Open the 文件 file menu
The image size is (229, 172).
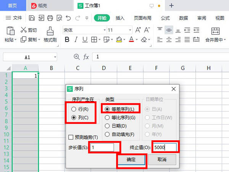point(14,18)
